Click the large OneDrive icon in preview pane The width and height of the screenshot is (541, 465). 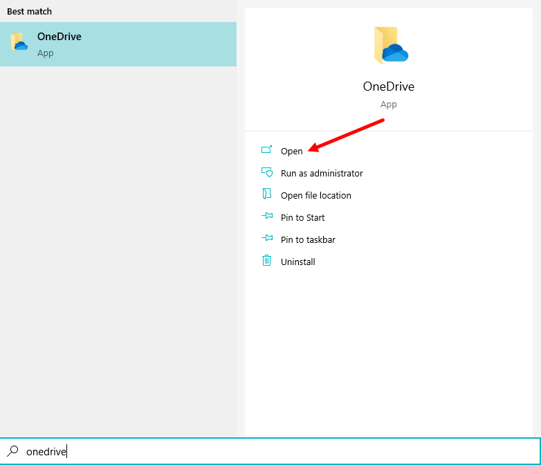(x=391, y=46)
